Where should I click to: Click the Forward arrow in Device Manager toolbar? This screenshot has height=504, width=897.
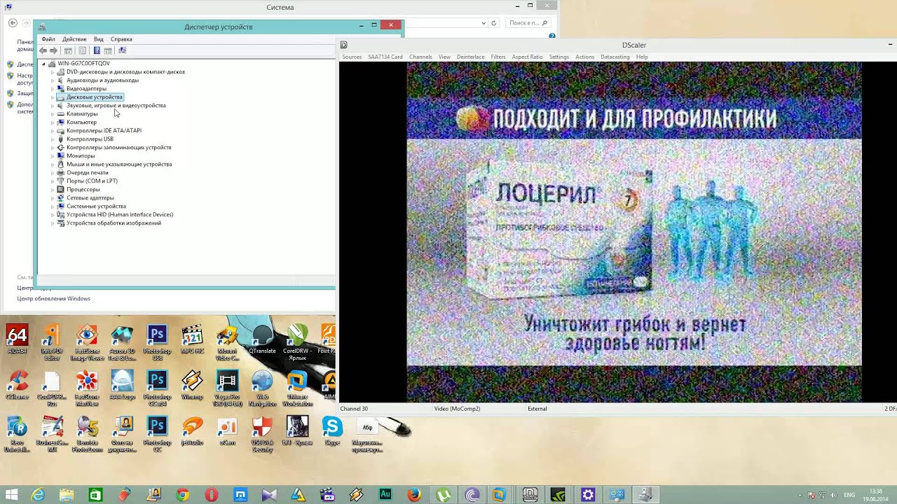pos(53,50)
